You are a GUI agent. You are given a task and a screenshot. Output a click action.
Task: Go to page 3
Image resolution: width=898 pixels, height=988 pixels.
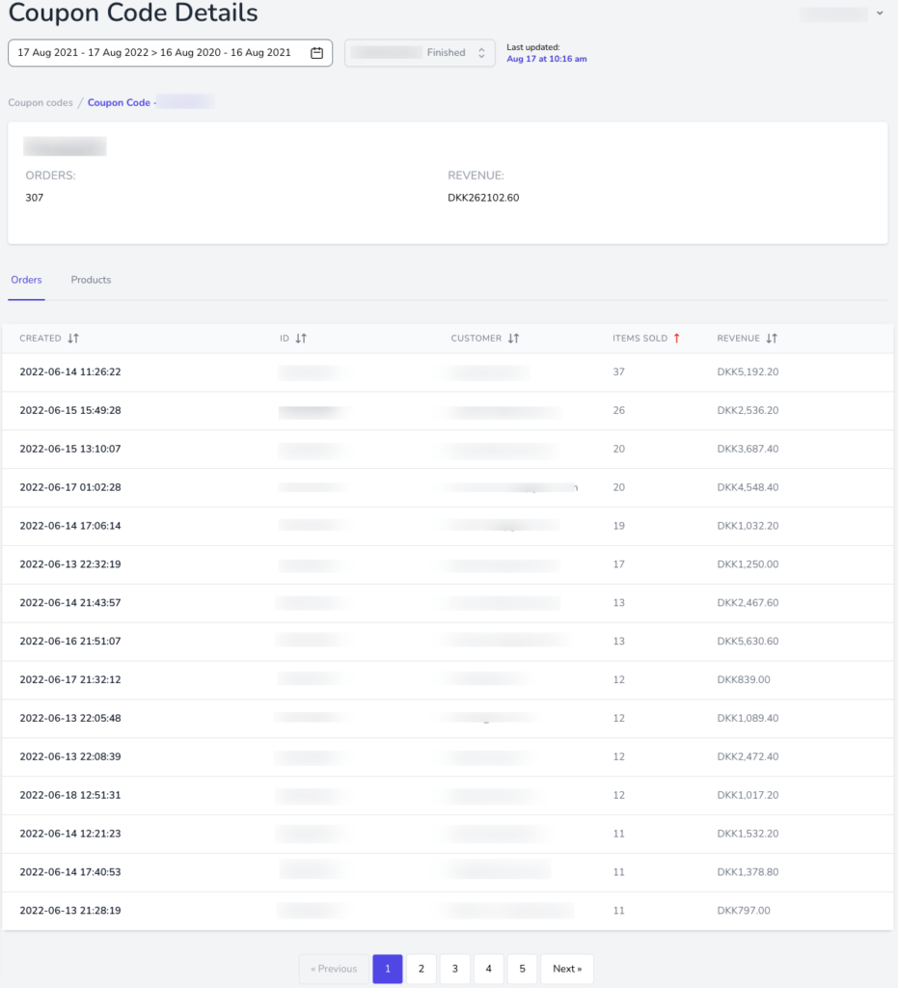coord(454,969)
